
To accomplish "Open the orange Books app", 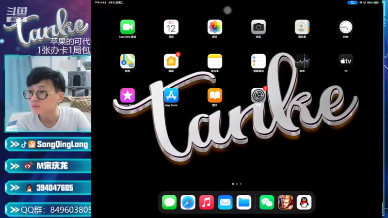I will 214,95.
